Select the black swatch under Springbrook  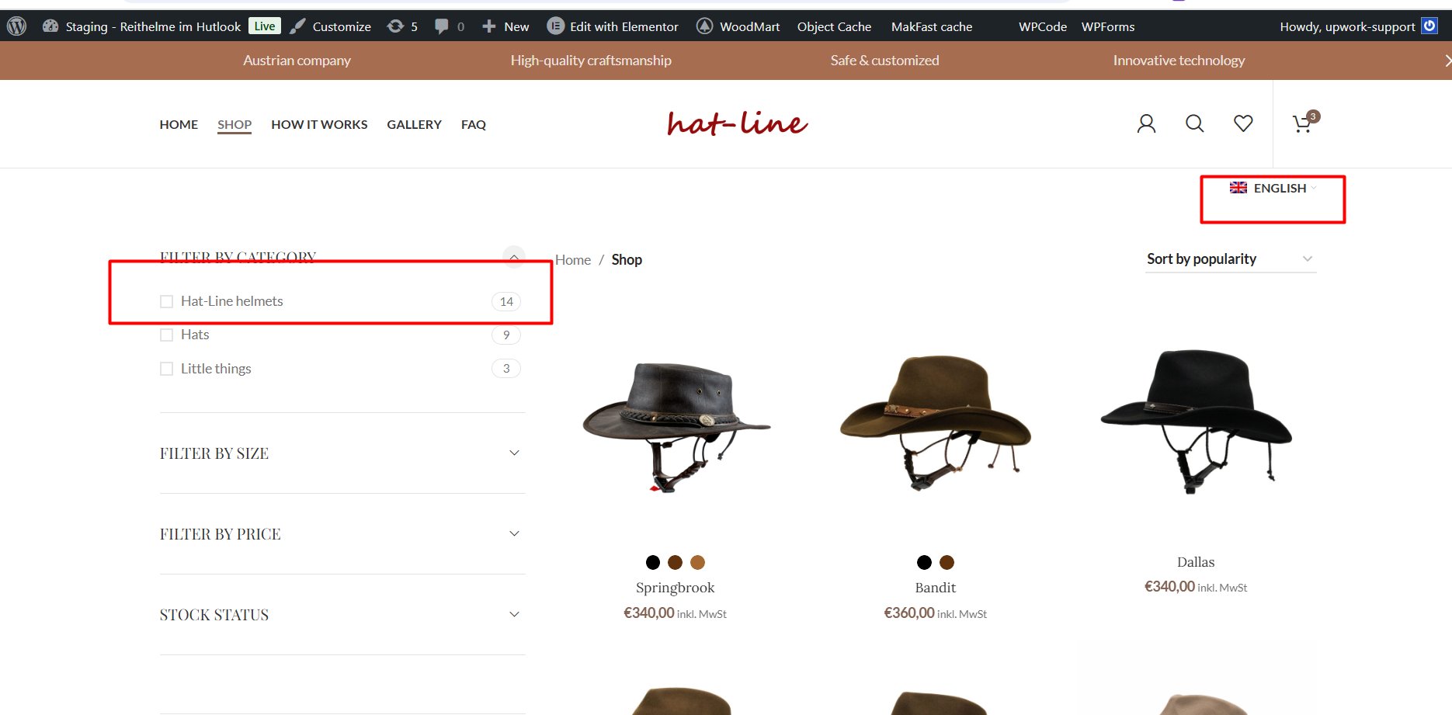653,562
